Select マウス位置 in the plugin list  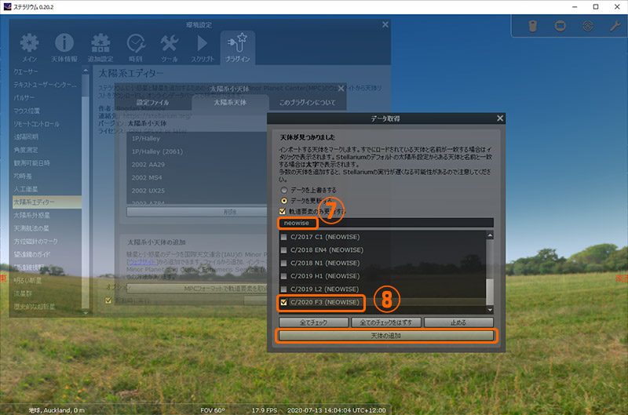47,111
